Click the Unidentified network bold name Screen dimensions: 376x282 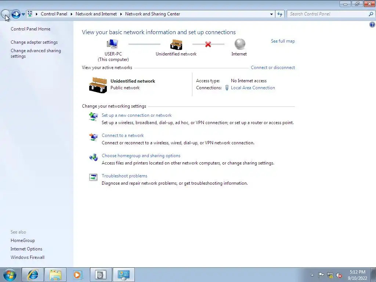pos(133,81)
